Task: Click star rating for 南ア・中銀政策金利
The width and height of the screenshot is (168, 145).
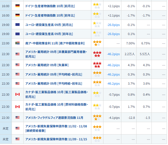Action: (97, 43)
